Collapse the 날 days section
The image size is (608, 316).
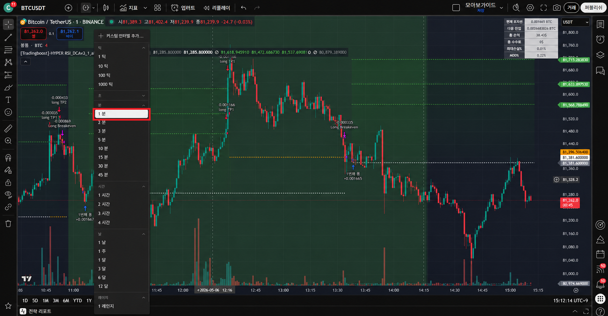(144, 234)
